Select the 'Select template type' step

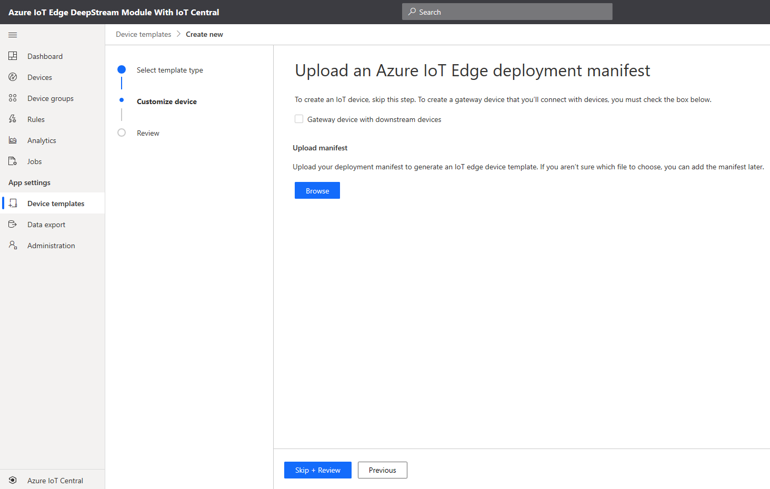point(170,70)
